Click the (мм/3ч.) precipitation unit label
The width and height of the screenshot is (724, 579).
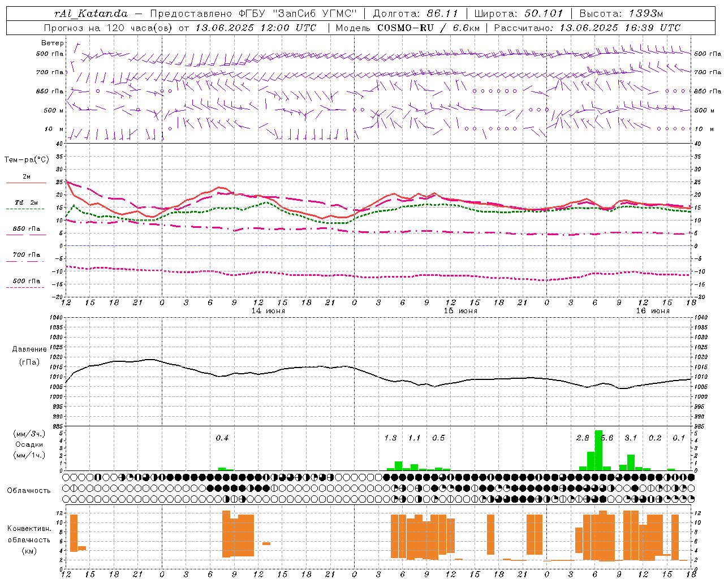coord(29,434)
